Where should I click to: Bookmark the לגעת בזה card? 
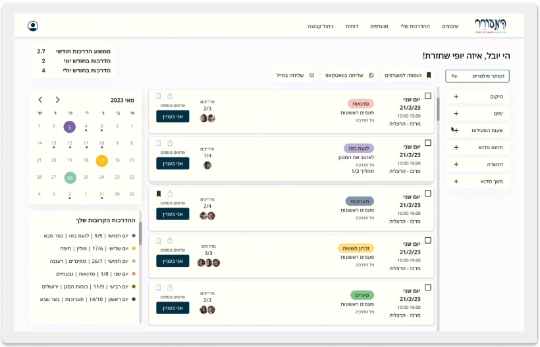(159, 143)
